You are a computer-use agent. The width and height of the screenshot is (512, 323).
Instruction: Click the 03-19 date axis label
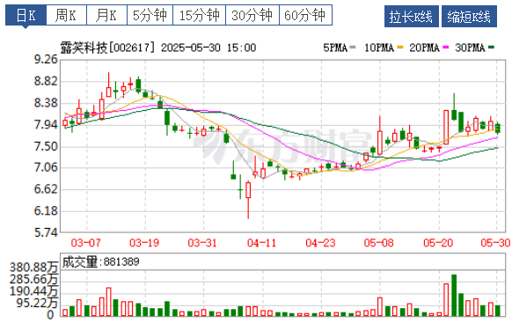[144, 243]
